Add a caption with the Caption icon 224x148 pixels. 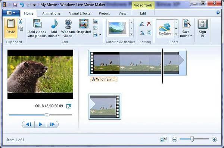[x=96, y=28]
